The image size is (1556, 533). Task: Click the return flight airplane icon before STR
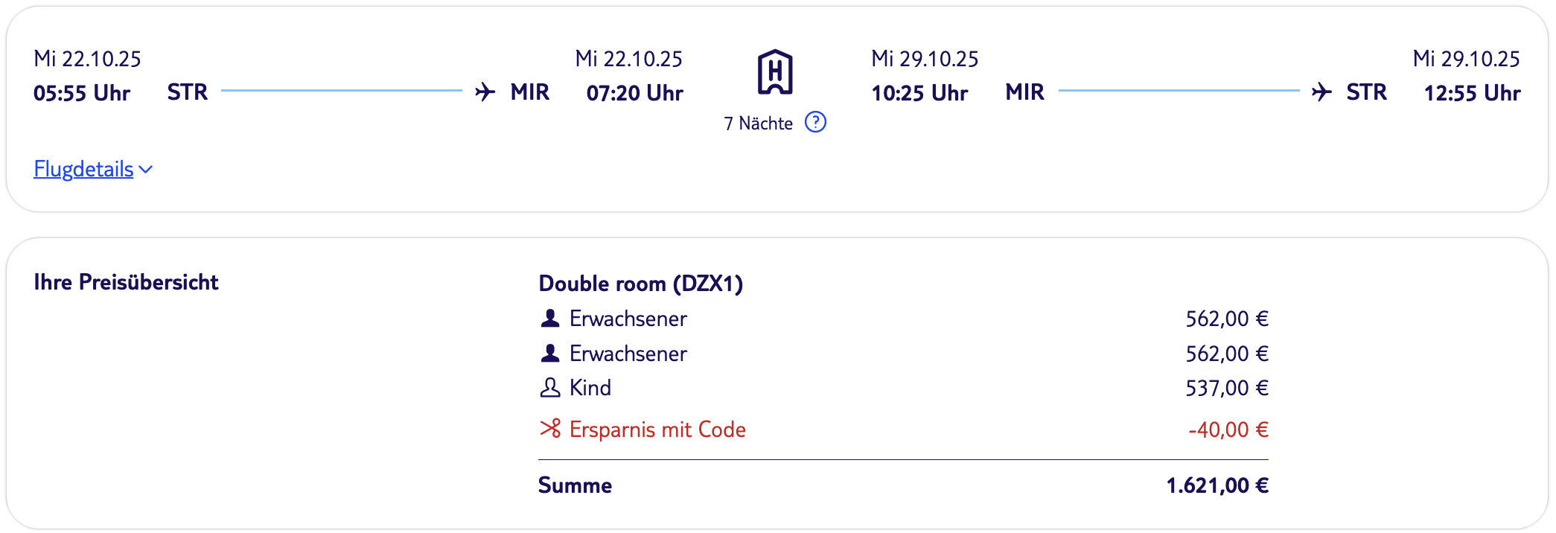[x=1322, y=92]
